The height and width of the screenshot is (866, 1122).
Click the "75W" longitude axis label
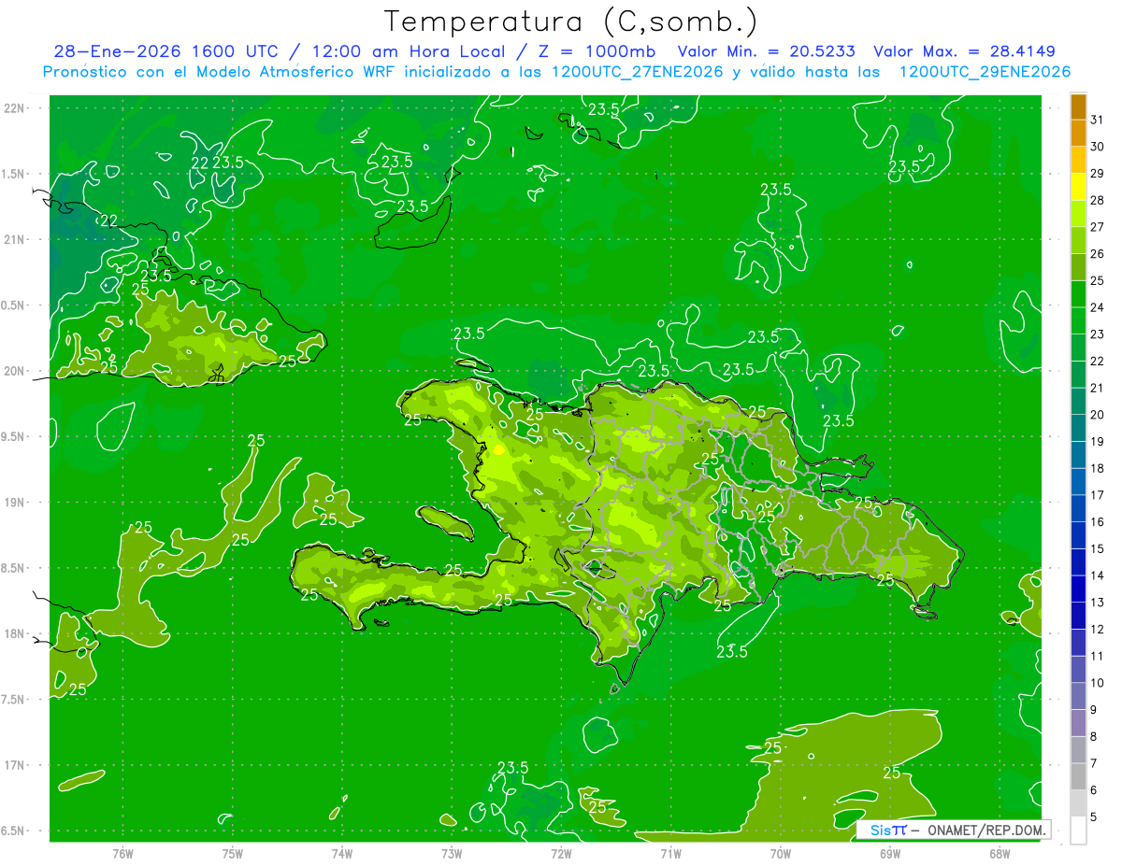(232, 853)
